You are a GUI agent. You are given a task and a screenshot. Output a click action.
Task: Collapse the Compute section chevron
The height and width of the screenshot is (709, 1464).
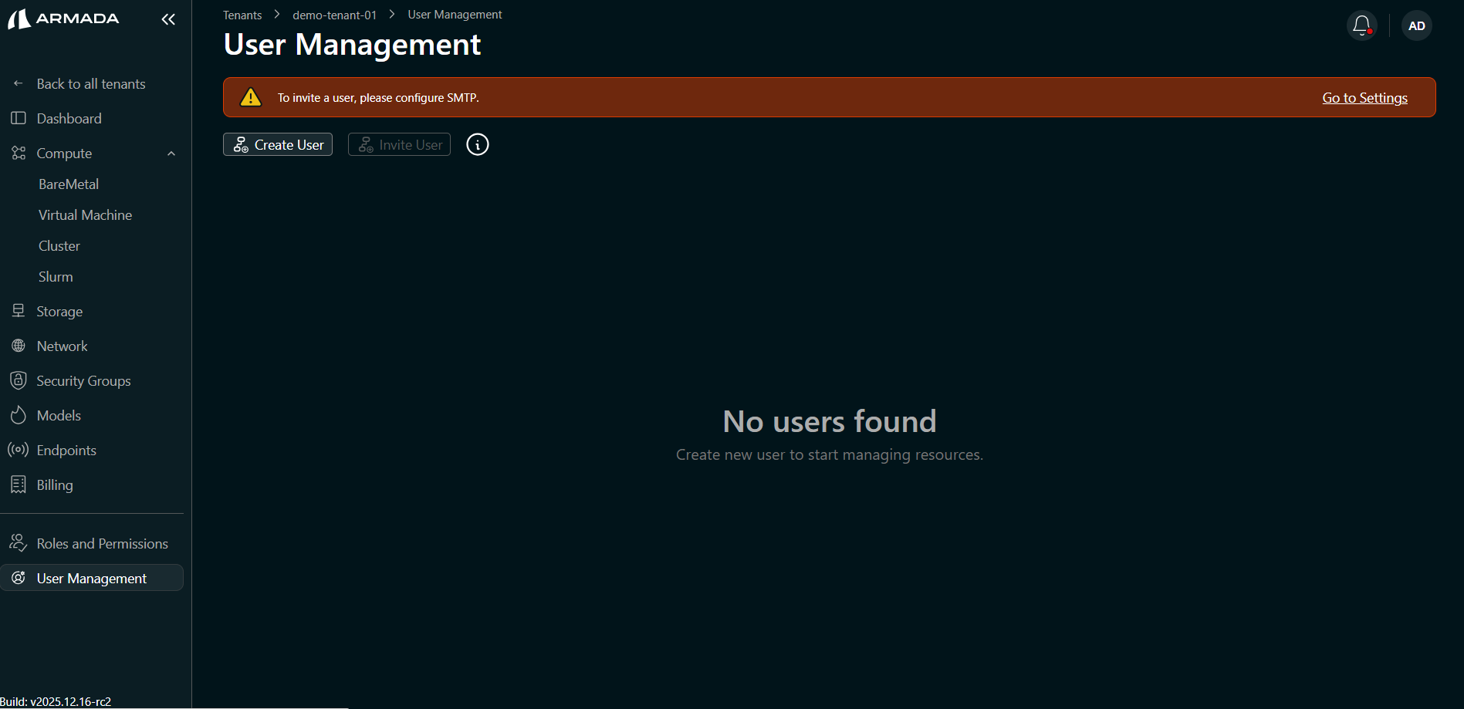click(x=171, y=153)
